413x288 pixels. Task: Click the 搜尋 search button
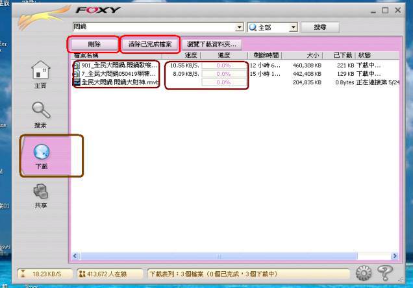click(x=320, y=27)
